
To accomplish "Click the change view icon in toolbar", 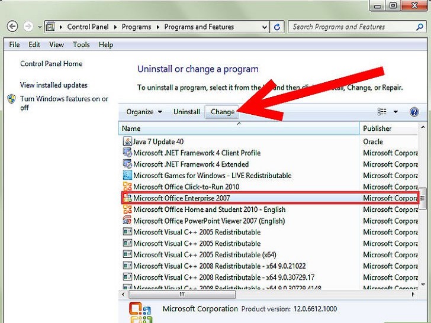I will click(x=382, y=112).
